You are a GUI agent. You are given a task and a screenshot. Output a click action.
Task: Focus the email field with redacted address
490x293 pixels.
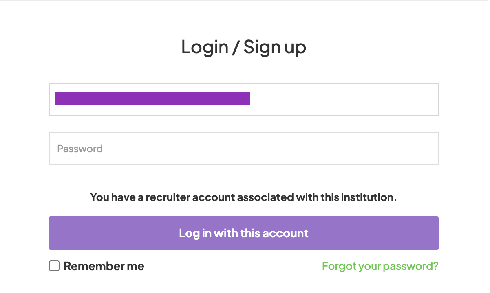[x=243, y=100]
